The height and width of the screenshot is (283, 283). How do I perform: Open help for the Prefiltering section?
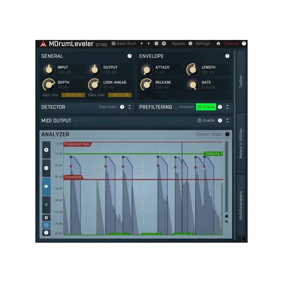[x=220, y=107]
